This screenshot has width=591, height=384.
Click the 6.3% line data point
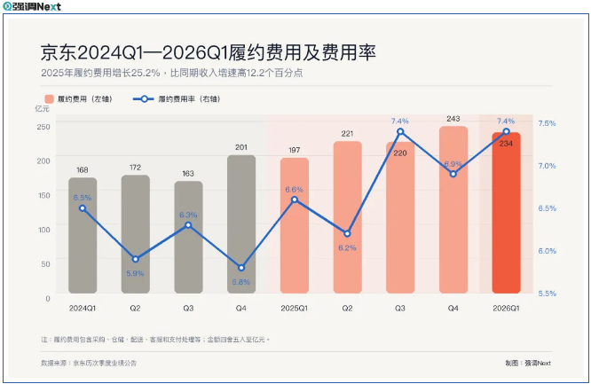(x=188, y=225)
